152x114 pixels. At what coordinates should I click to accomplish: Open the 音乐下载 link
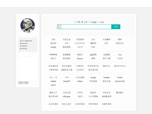pyautogui.click(x=106, y=59)
